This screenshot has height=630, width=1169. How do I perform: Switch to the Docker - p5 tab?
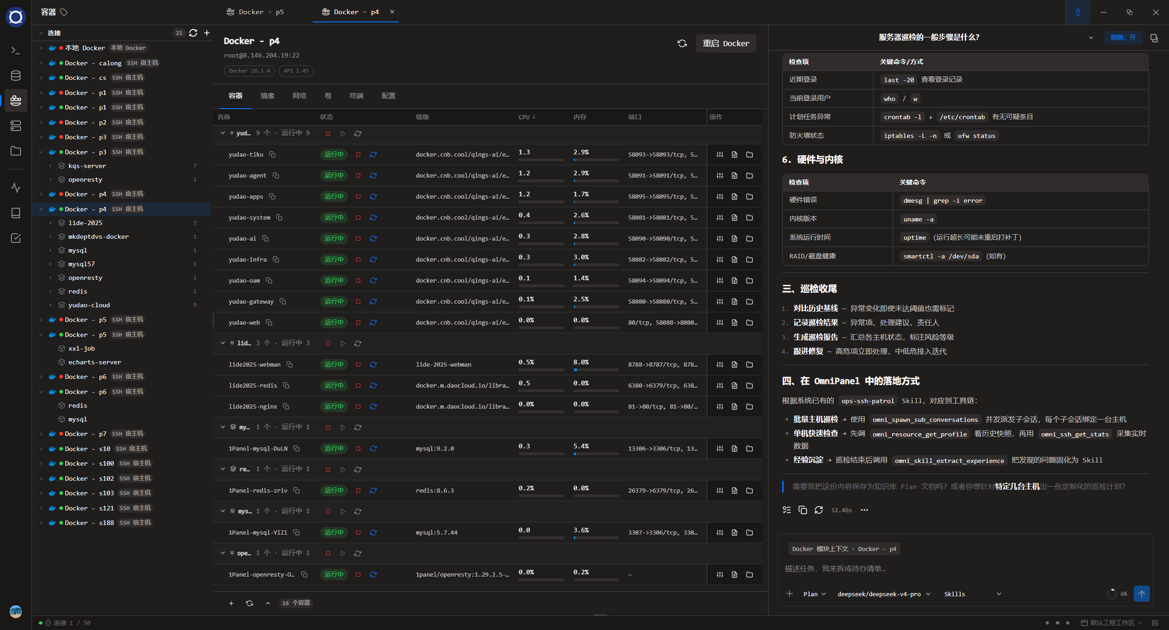coord(256,12)
